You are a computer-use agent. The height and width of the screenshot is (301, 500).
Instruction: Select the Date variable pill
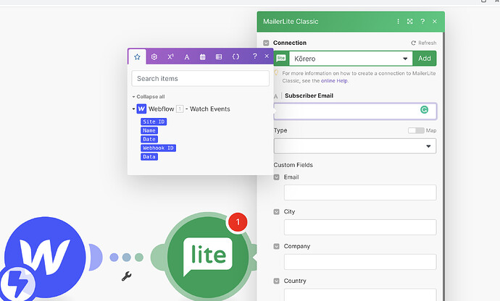(149, 139)
